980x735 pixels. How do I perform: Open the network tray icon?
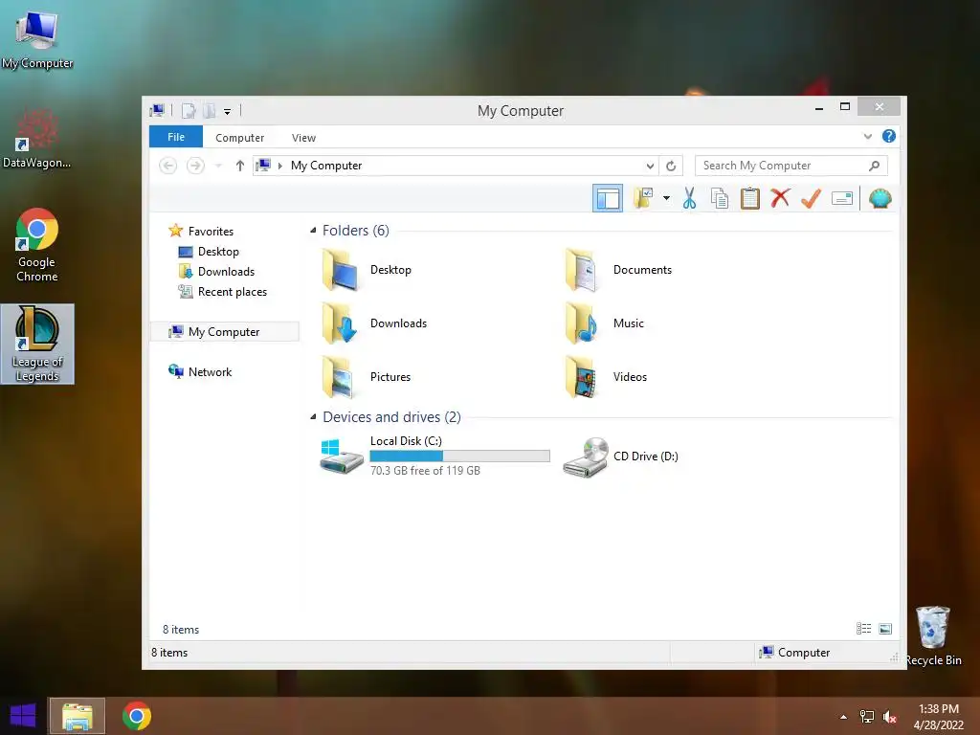click(866, 717)
